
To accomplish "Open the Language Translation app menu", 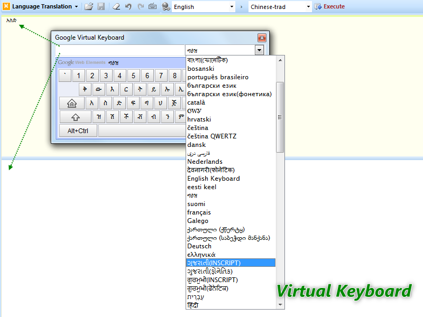I will click(x=41, y=6).
